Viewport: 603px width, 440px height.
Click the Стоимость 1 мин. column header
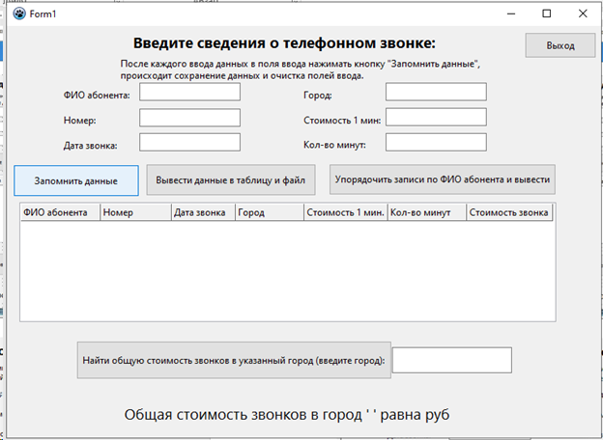(x=344, y=212)
